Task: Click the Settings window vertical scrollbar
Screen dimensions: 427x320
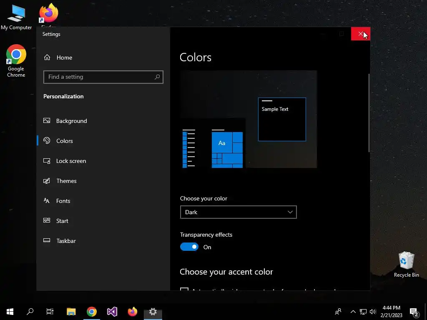Action: (369, 113)
